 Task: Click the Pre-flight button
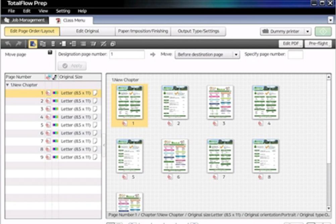coord(318,43)
